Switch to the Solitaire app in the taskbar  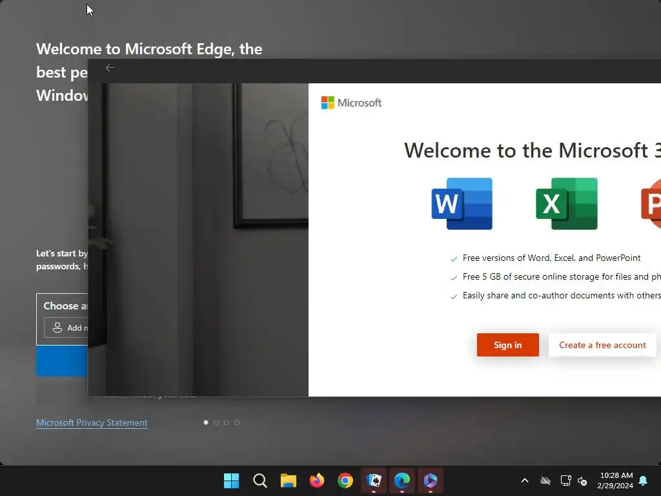[x=374, y=480]
